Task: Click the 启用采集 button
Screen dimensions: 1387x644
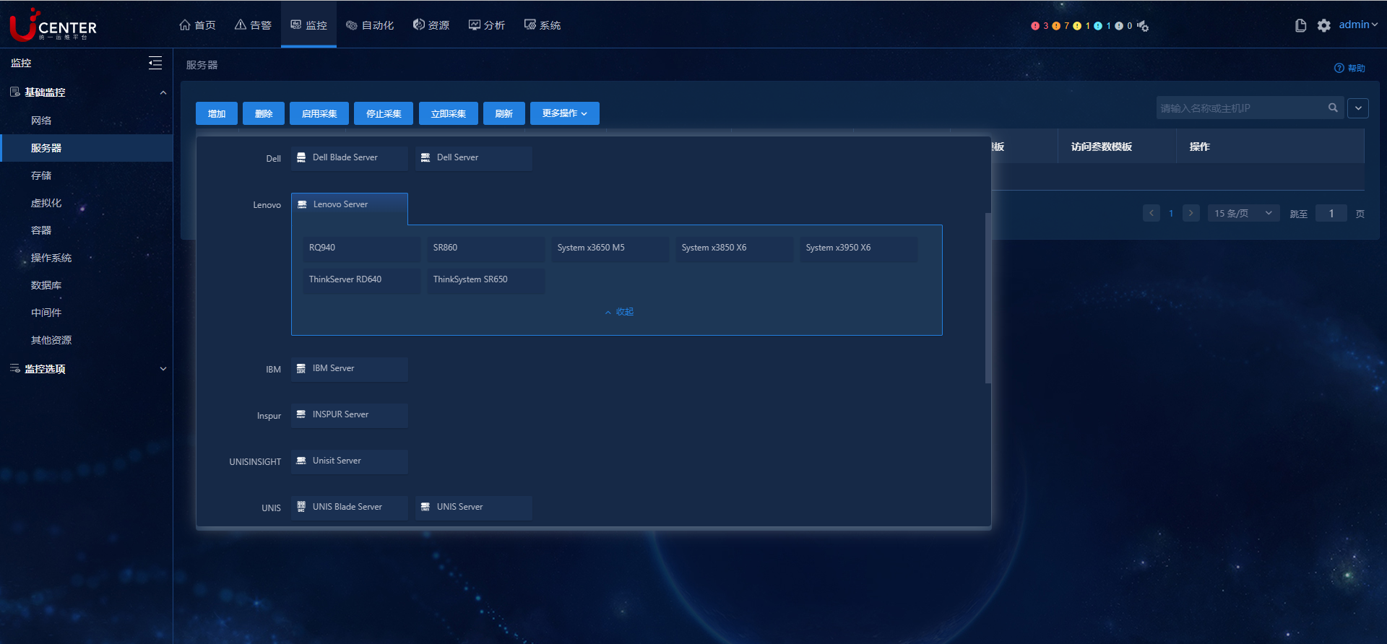Action: coord(319,113)
